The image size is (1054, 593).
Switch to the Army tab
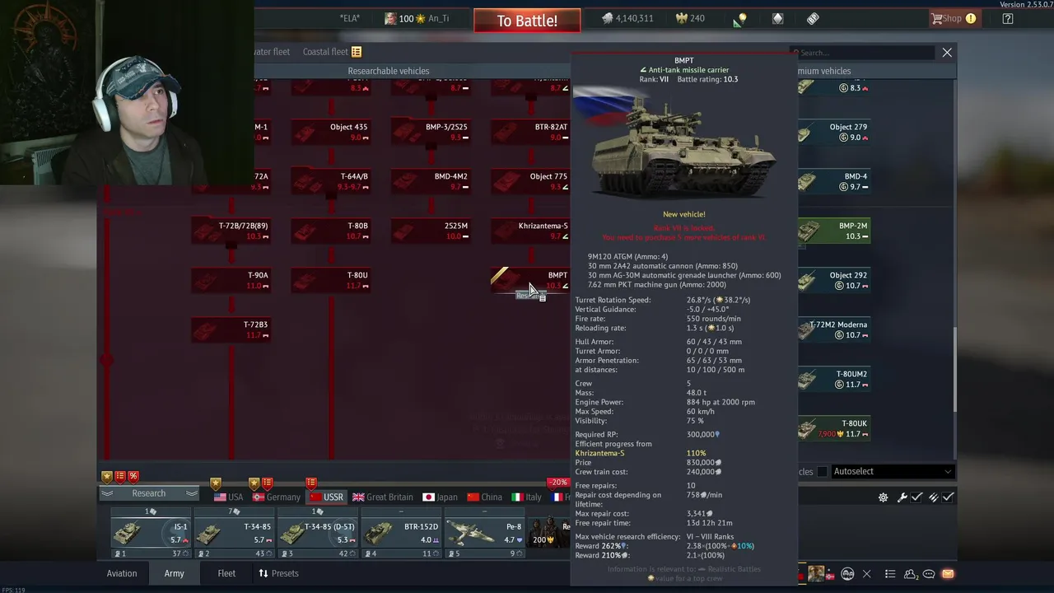(174, 573)
